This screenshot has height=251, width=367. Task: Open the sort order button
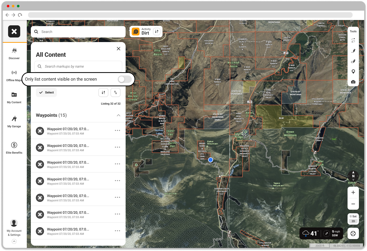116,92
